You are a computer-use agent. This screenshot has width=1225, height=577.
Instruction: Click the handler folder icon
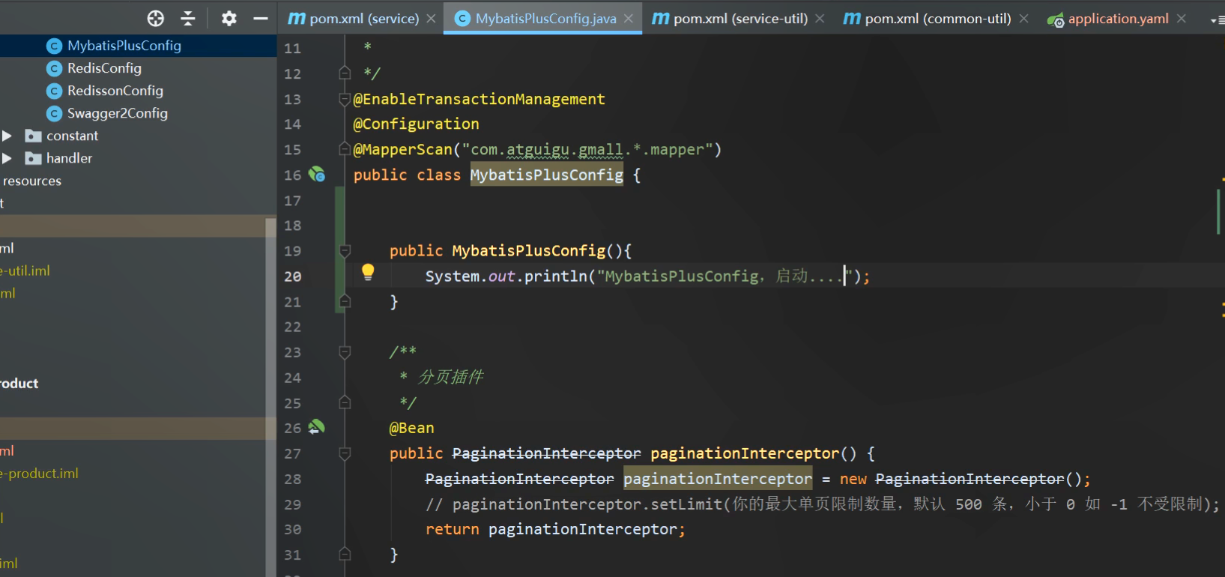point(33,158)
